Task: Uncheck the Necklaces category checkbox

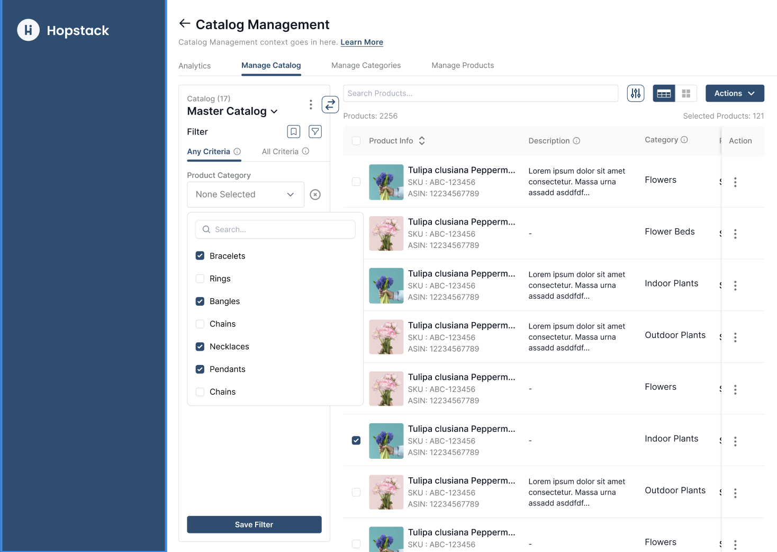Action: point(200,346)
